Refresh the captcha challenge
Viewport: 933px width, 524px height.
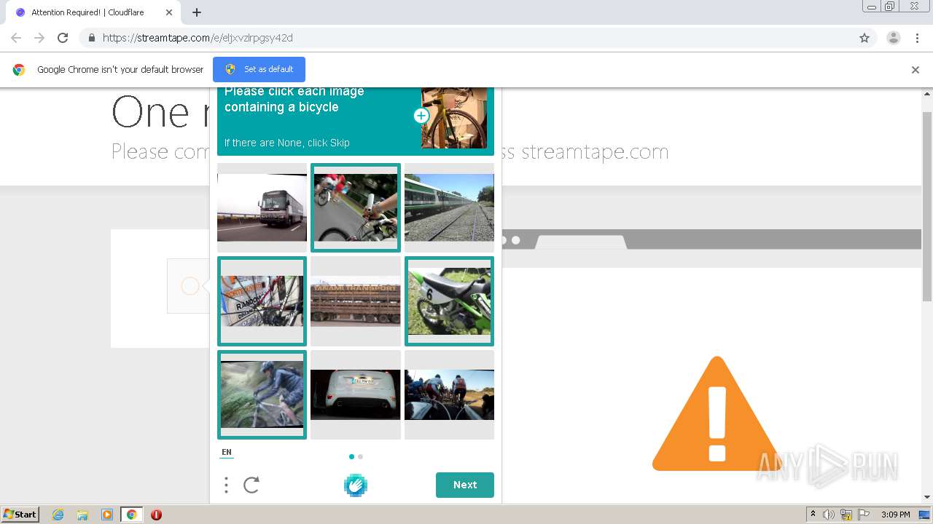click(251, 485)
